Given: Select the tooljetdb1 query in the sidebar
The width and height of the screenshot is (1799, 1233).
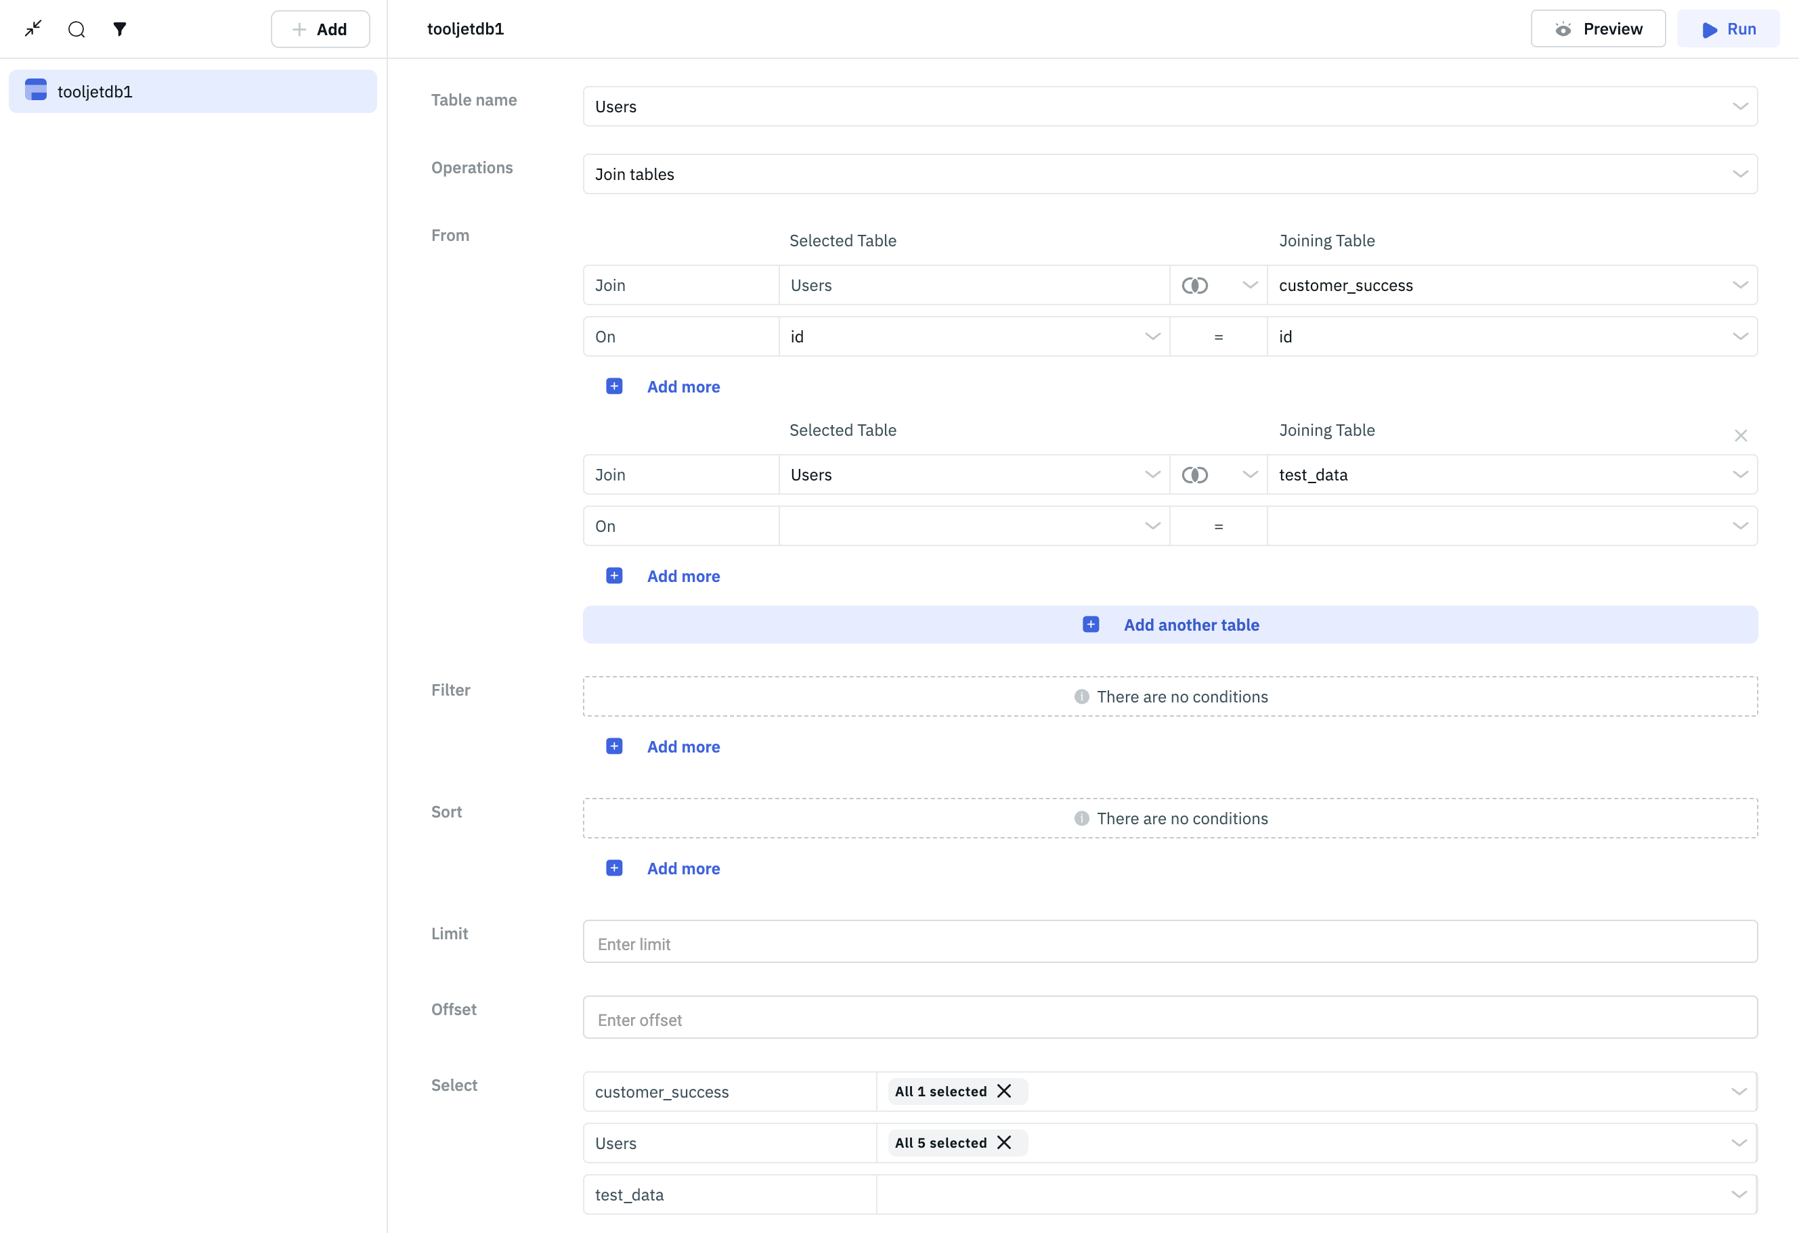Looking at the screenshot, I should click(x=192, y=91).
